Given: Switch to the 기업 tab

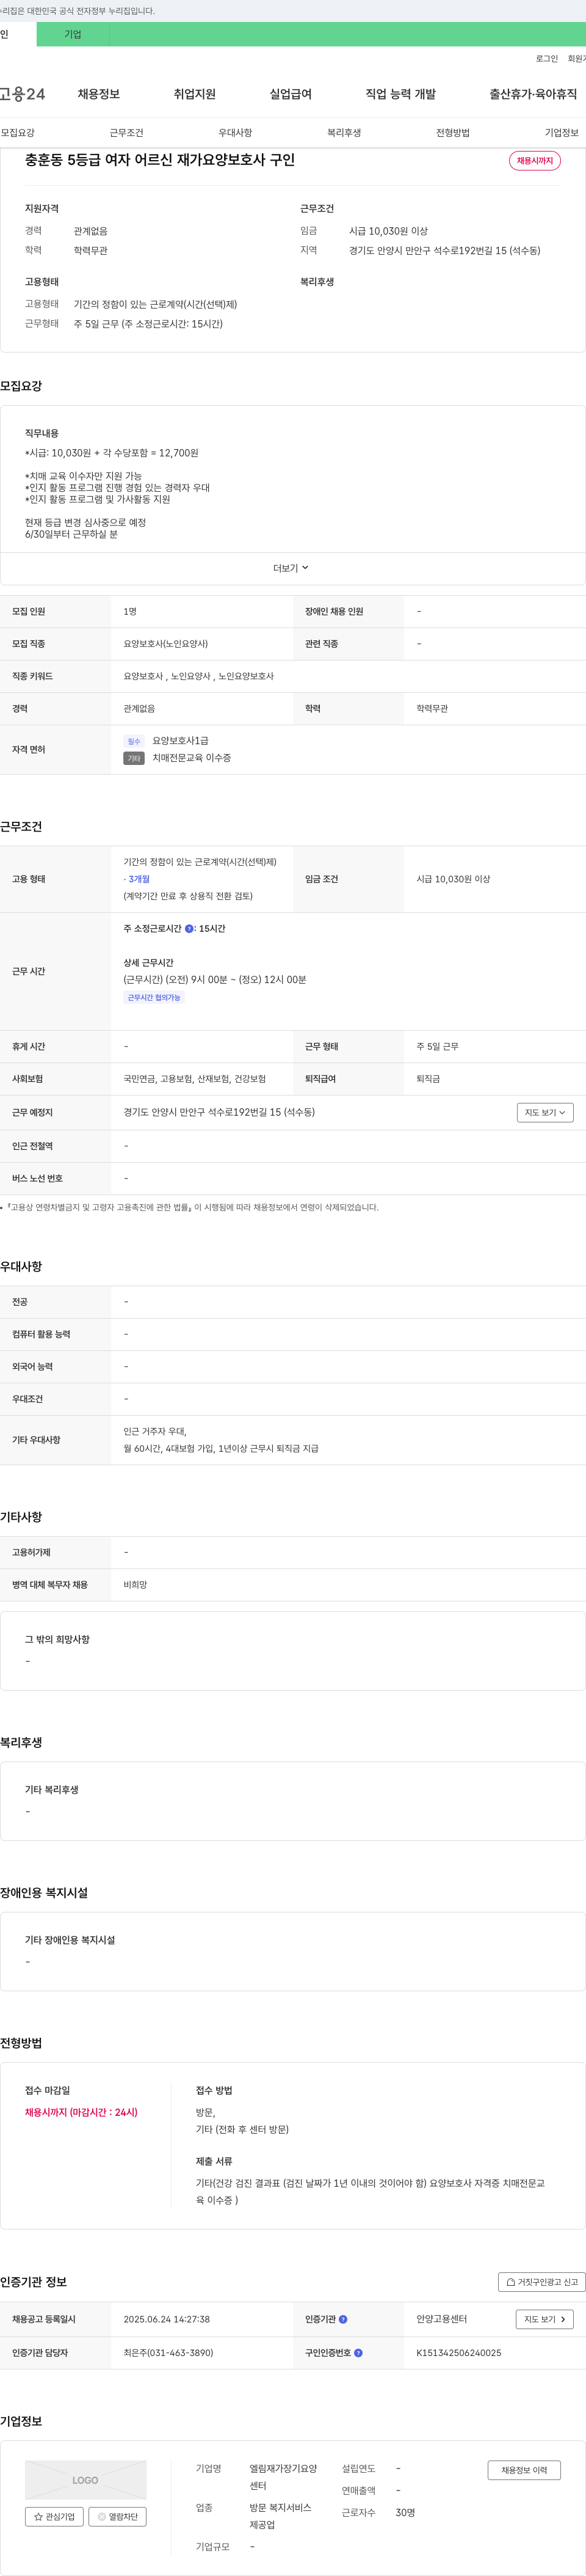Looking at the screenshot, I should pyautogui.click(x=73, y=34).
